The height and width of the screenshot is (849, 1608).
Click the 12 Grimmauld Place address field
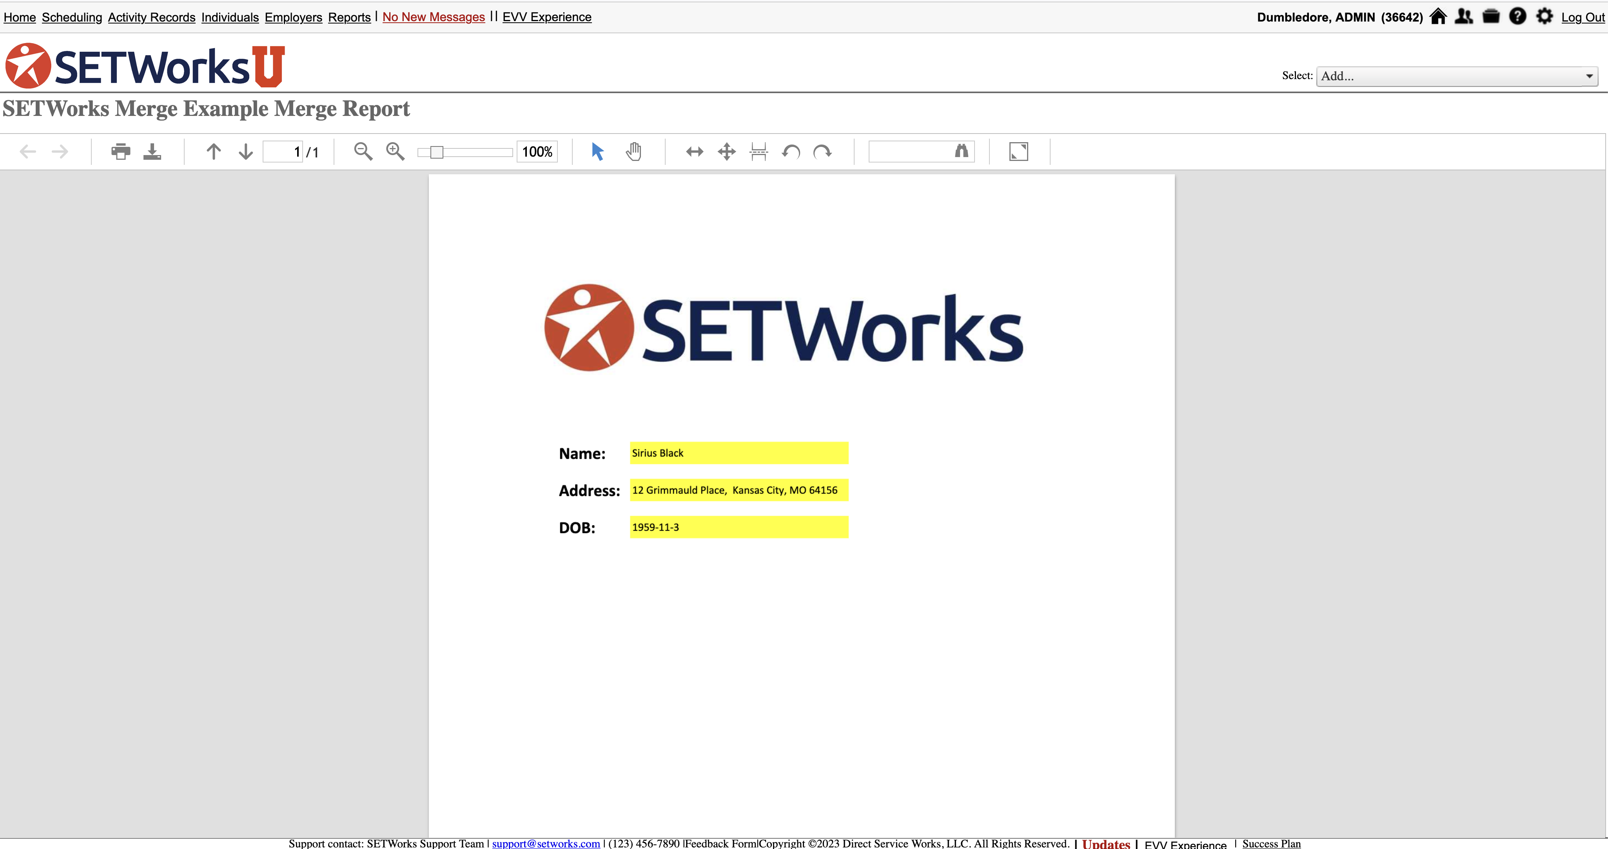tap(739, 490)
